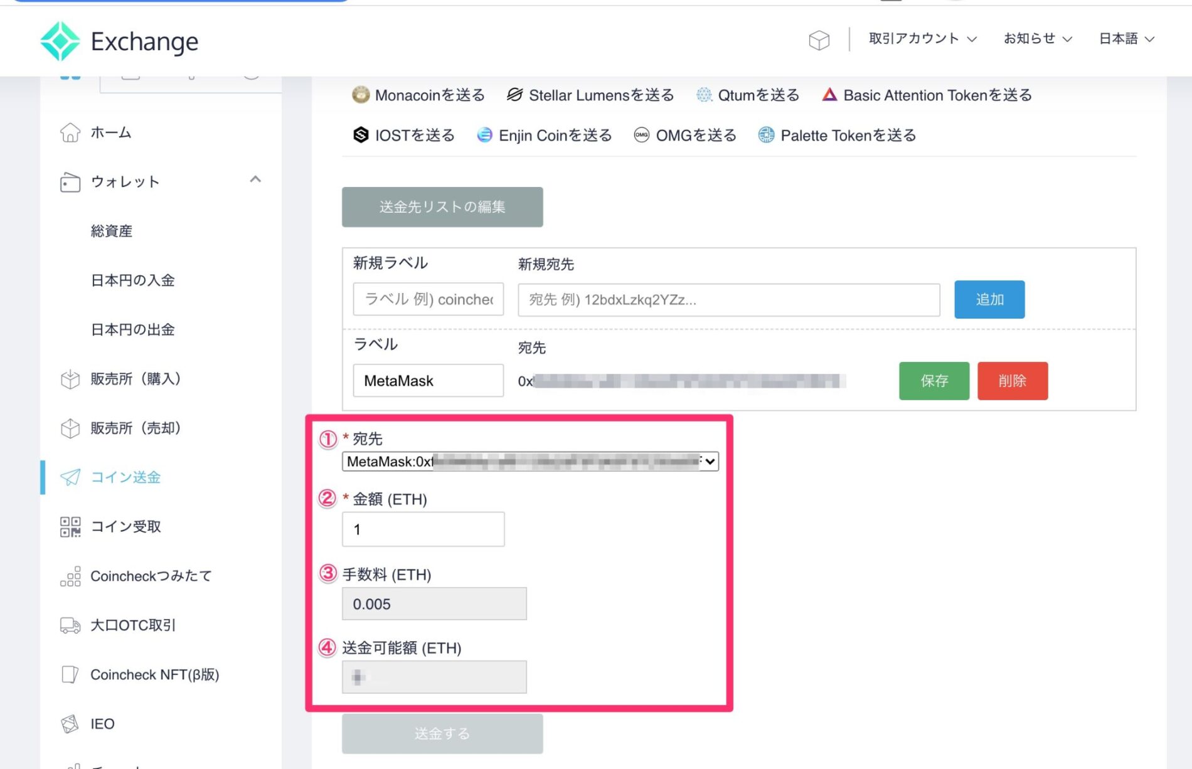Image resolution: width=1192 pixels, height=769 pixels.
Task: Click the Coincheck Exchange logo icon
Action: 60,41
